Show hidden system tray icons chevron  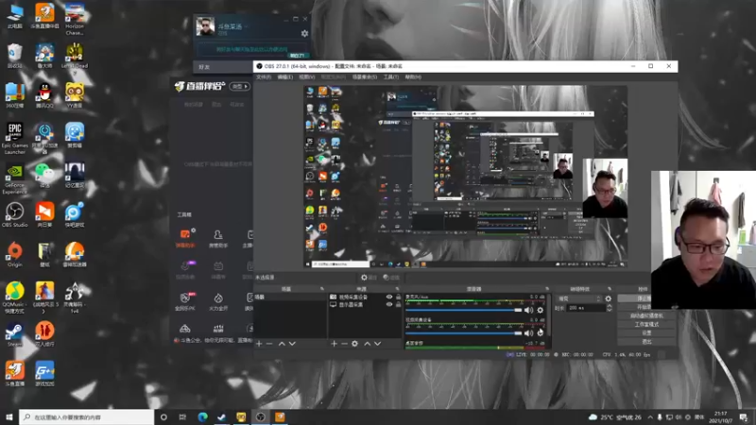click(650, 417)
